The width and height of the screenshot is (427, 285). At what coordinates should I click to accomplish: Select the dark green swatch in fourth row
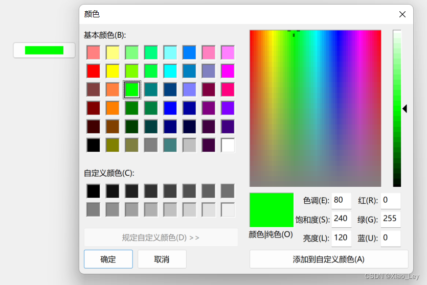click(132, 108)
